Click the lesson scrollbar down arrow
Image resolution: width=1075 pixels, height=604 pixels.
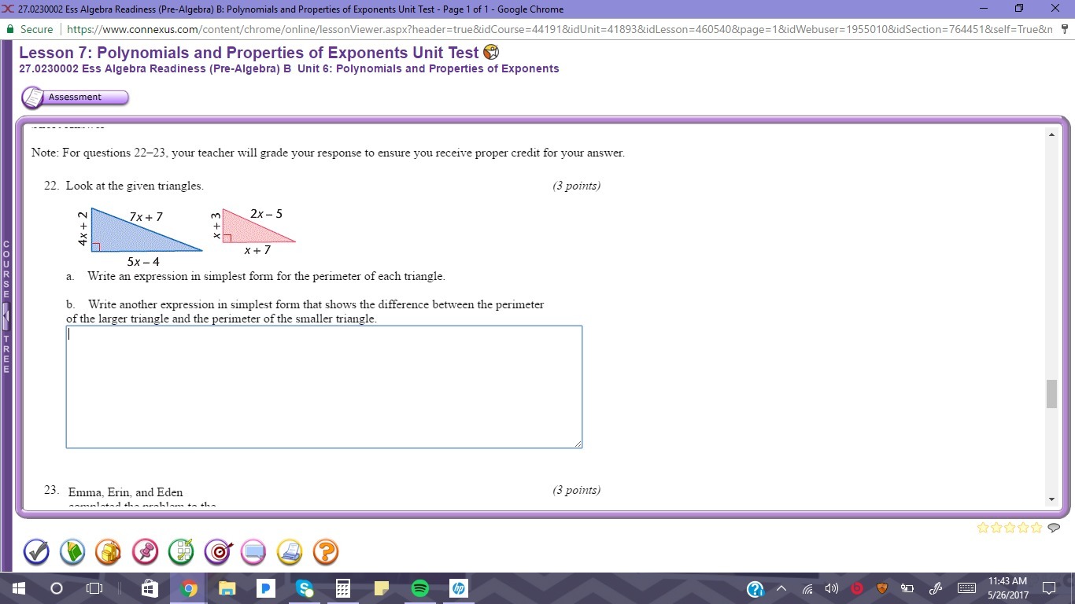click(x=1051, y=499)
